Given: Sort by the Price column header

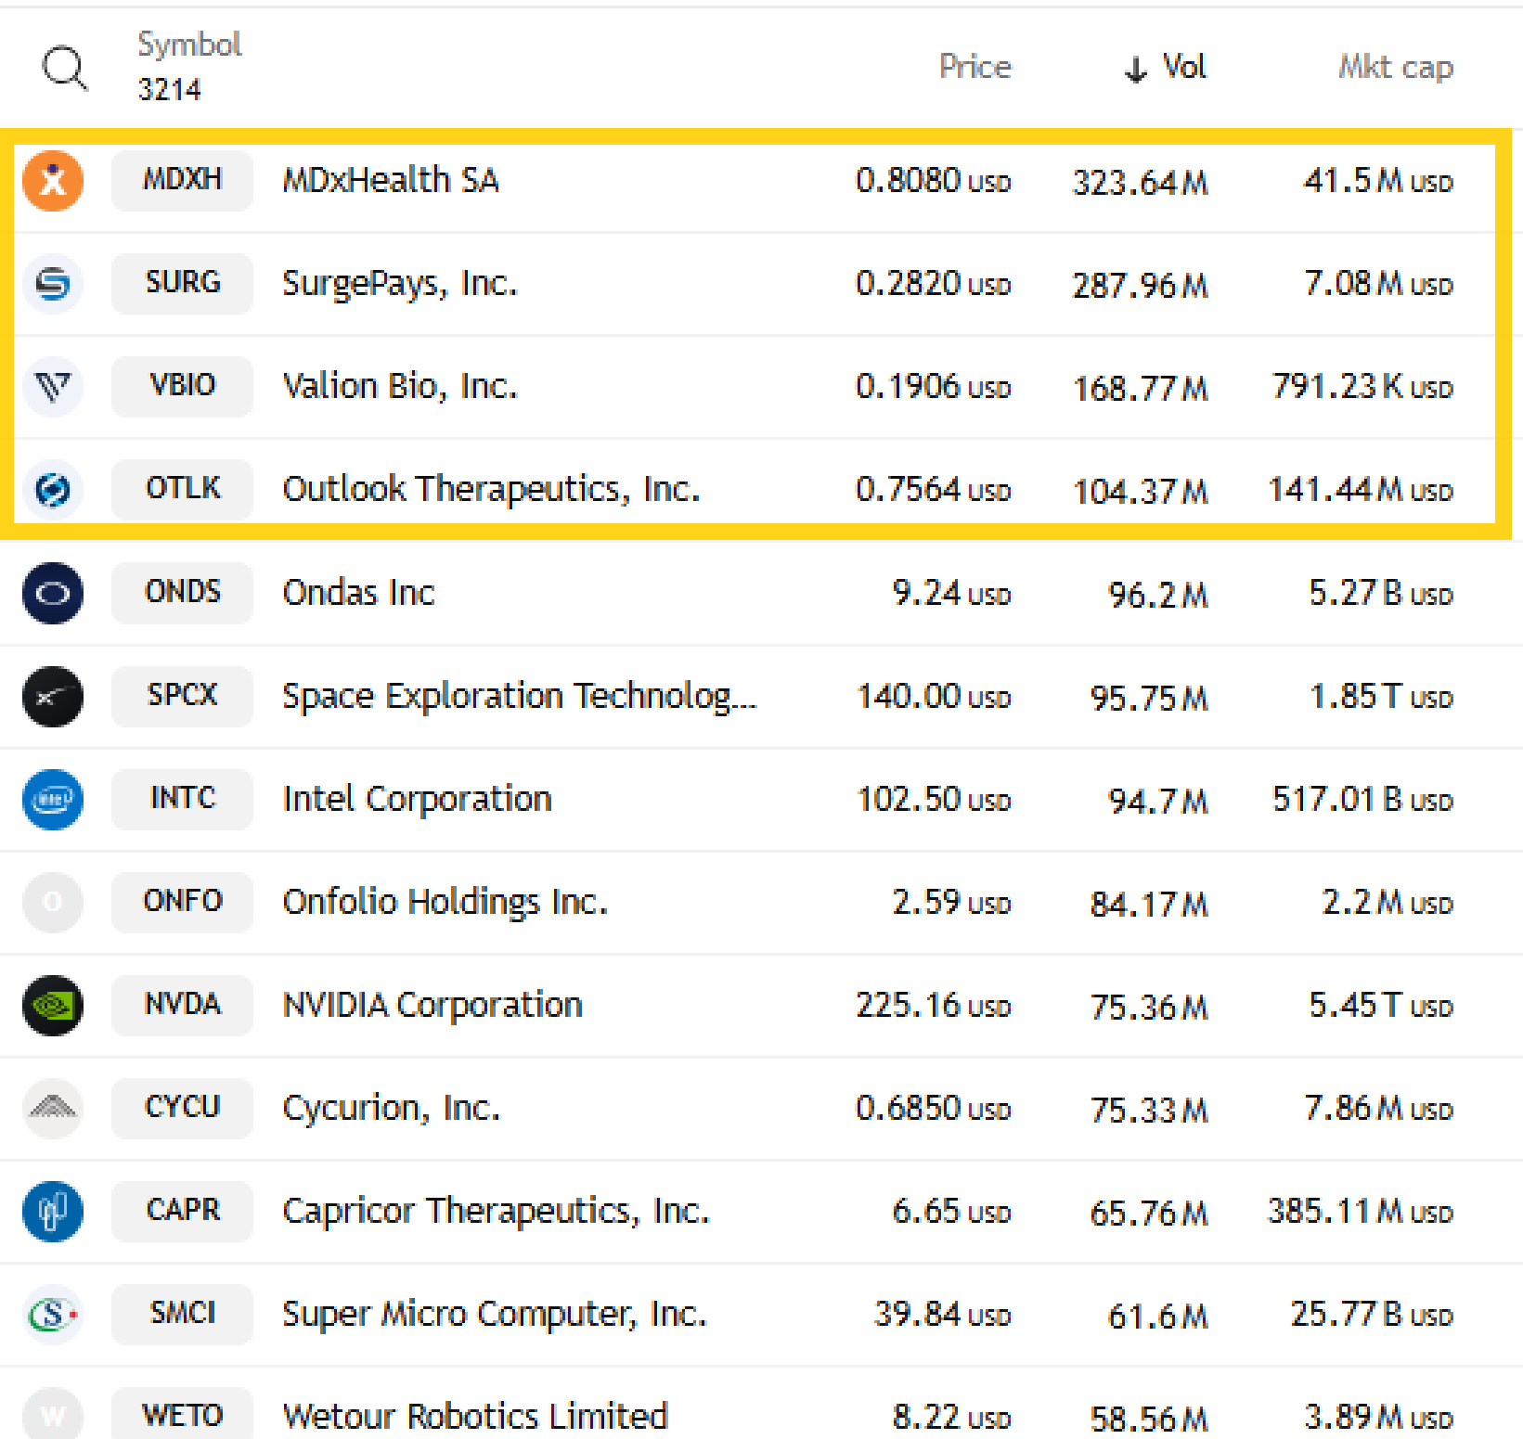Looking at the screenshot, I should (974, 67).
